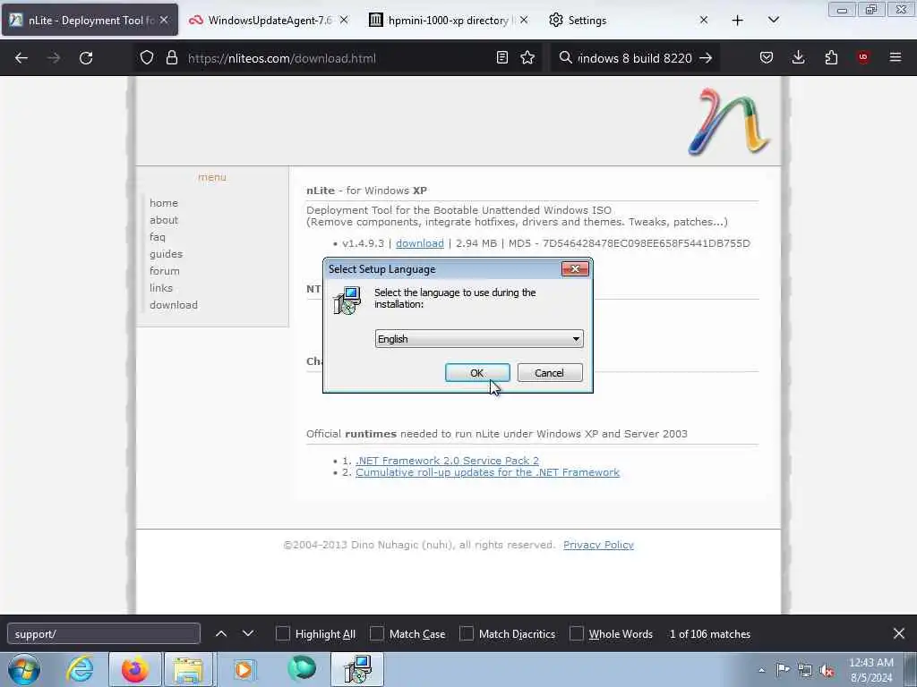Go to next find match arrow
The image size is (917, 687).
click(248, 633)
